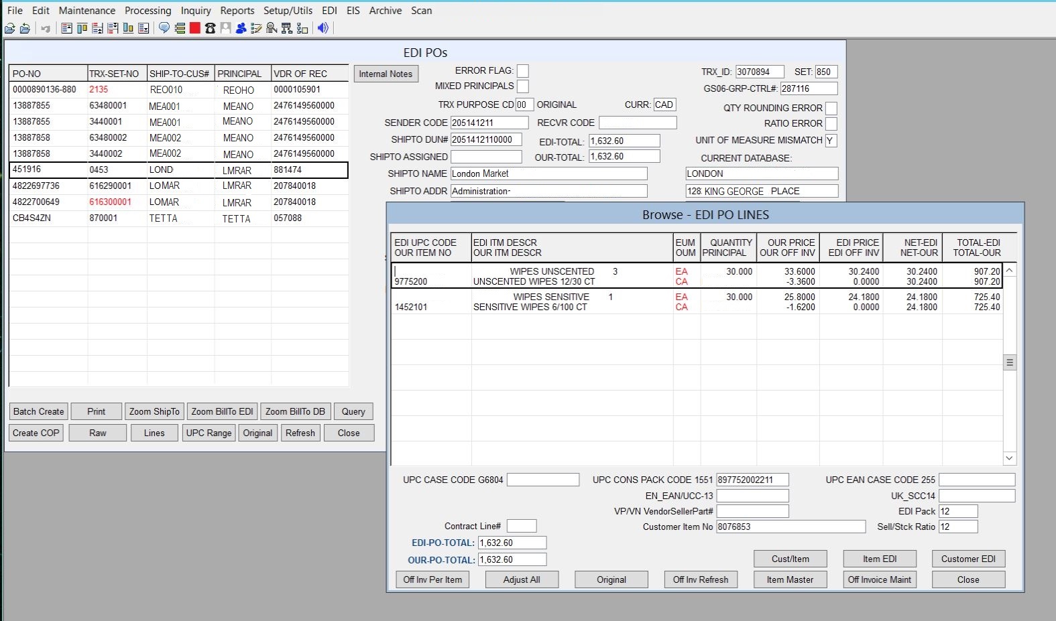The width and height of the screenshot is (1056, 621).
Task: Click the red square toolbar icon
Action: (195, 28)
